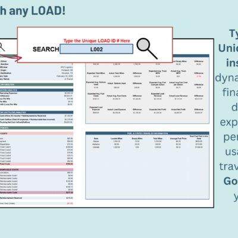The height and width of the screenshot is (238, 238).
Task: Click the L002 load ID search field
Action: click(96, 49)
